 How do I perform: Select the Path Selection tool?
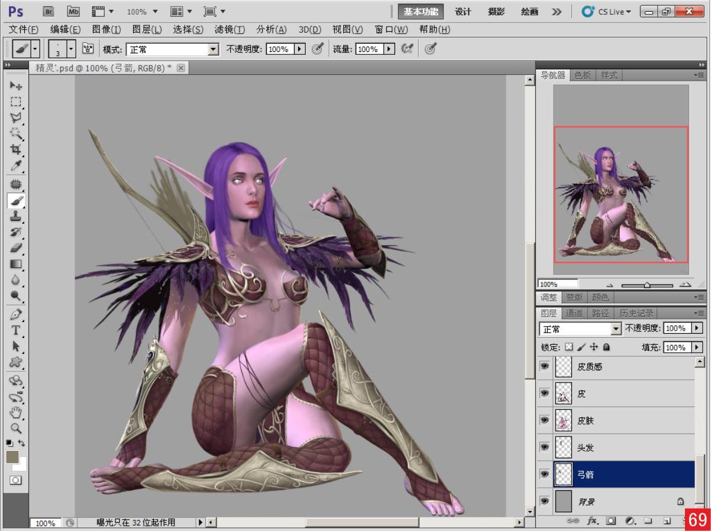[x=16, y=346]
